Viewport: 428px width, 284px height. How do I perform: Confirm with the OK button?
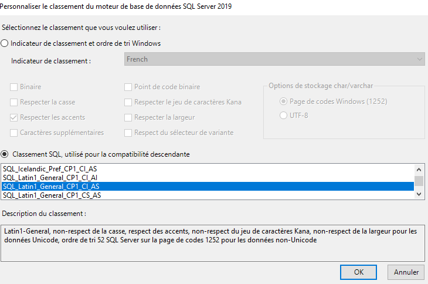pyautogui.click(x=358, y=272)
